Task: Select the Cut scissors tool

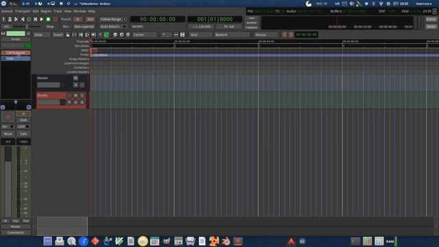Action: pyautogui.click(x=81, y=35)
